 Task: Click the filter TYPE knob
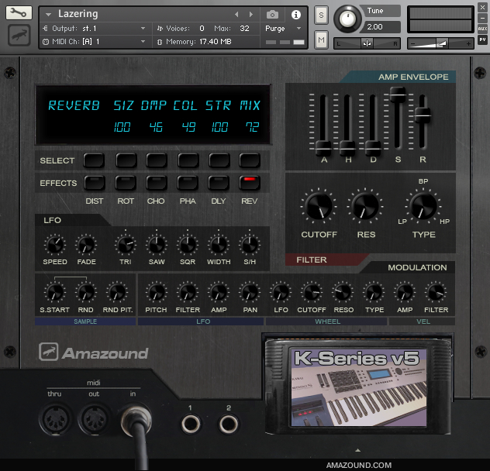click(x=423, y=206)
